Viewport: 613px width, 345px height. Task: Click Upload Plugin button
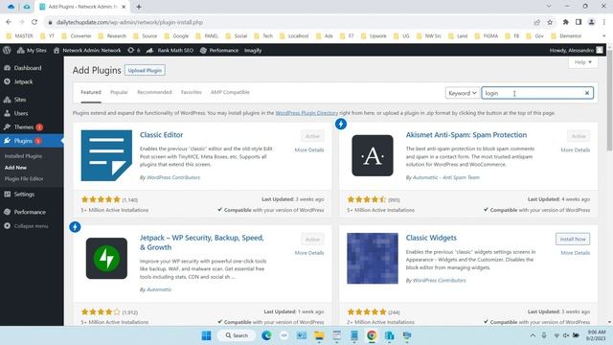145,70
